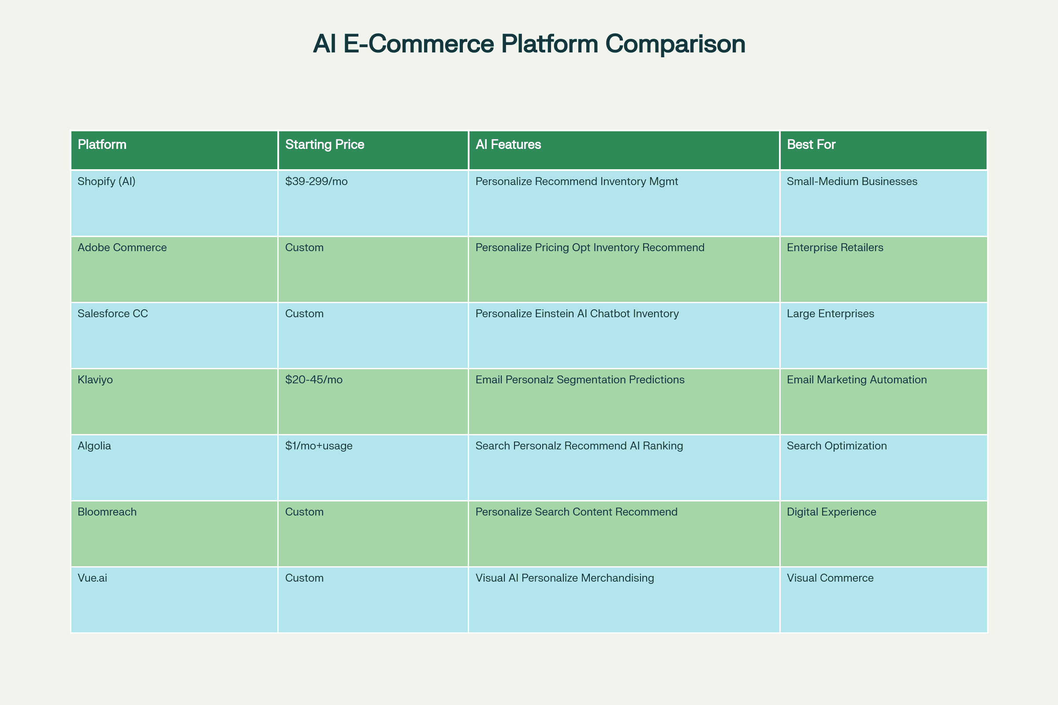Select the 'Platform' column header
The image size is (1058, 705).
[175, 150]
